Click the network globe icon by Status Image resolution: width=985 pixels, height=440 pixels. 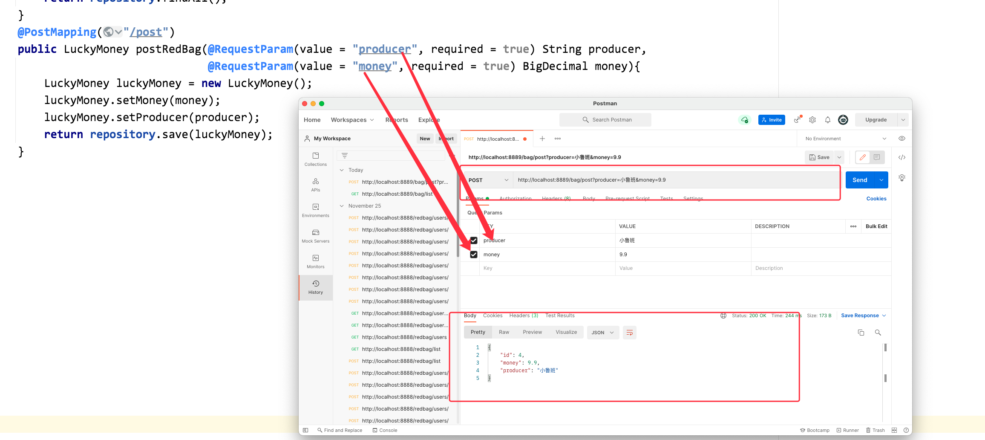pos(723,316)
